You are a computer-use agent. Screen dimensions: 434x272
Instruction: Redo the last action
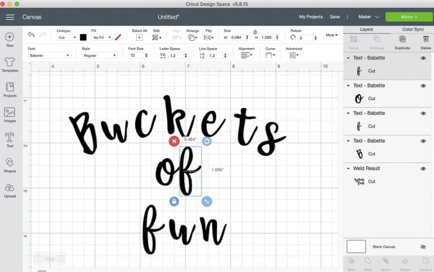tap(42, 34)
